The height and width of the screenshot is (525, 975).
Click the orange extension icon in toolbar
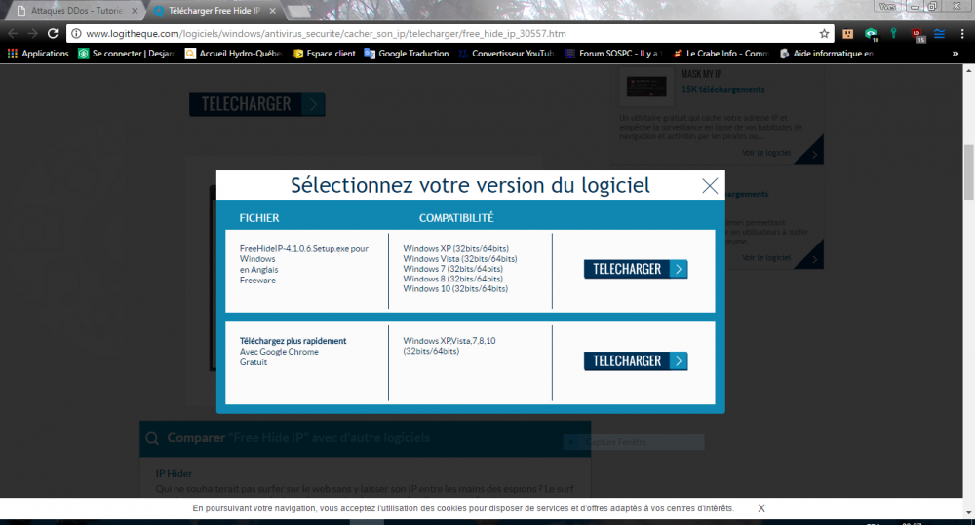click(x=847, y=34)
